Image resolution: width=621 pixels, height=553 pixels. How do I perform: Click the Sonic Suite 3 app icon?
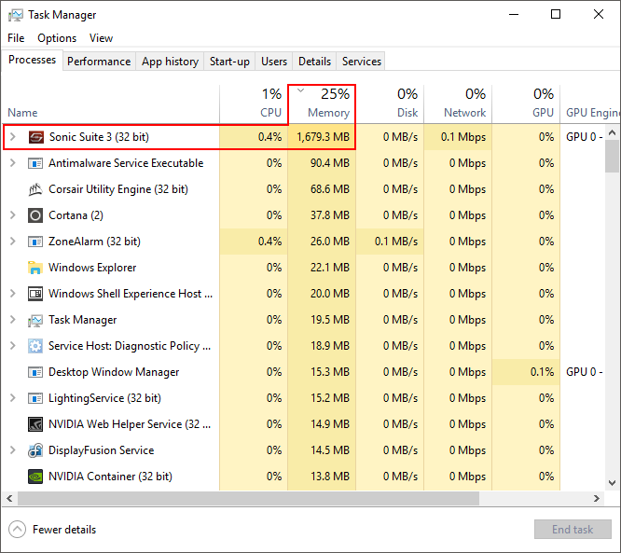[35, 137]
